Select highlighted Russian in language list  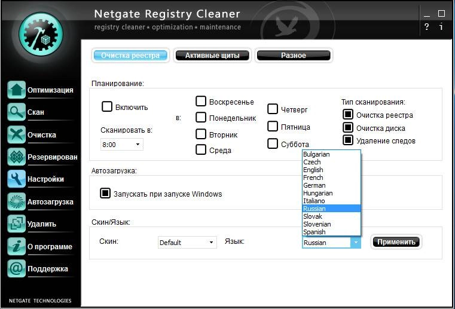[x=331, y=209]
